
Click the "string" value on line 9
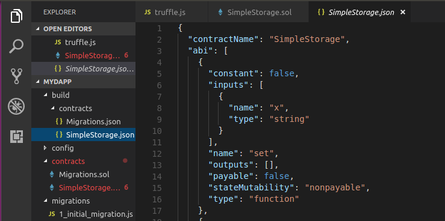pyautogui.click(x=289, y=119)
